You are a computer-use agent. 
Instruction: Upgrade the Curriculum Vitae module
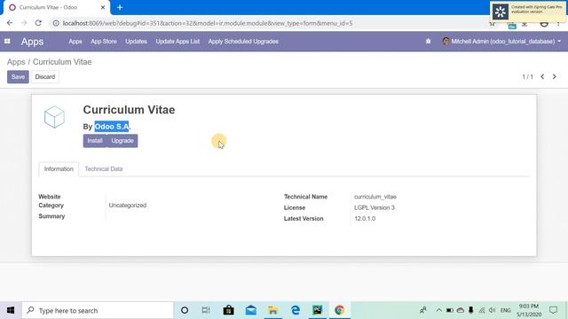pyautogui.click(x=122, y=141)
